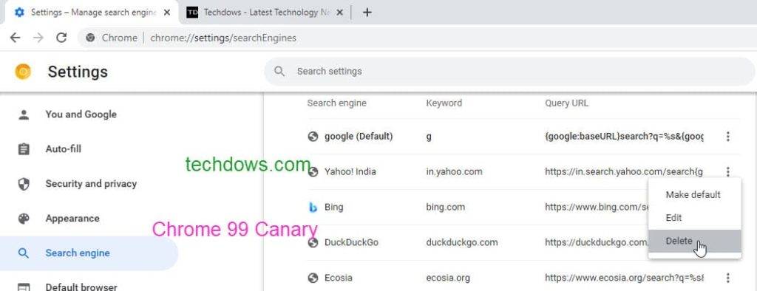Viewport: 757px width, 291px height.
Task: Click the globe icon beside google (Default)
Action: (x=313, y=137)
